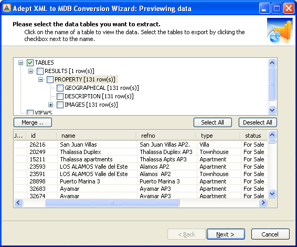Open the Merge .. button
Viewport: 297px width, 247px height.
point(33,122)
